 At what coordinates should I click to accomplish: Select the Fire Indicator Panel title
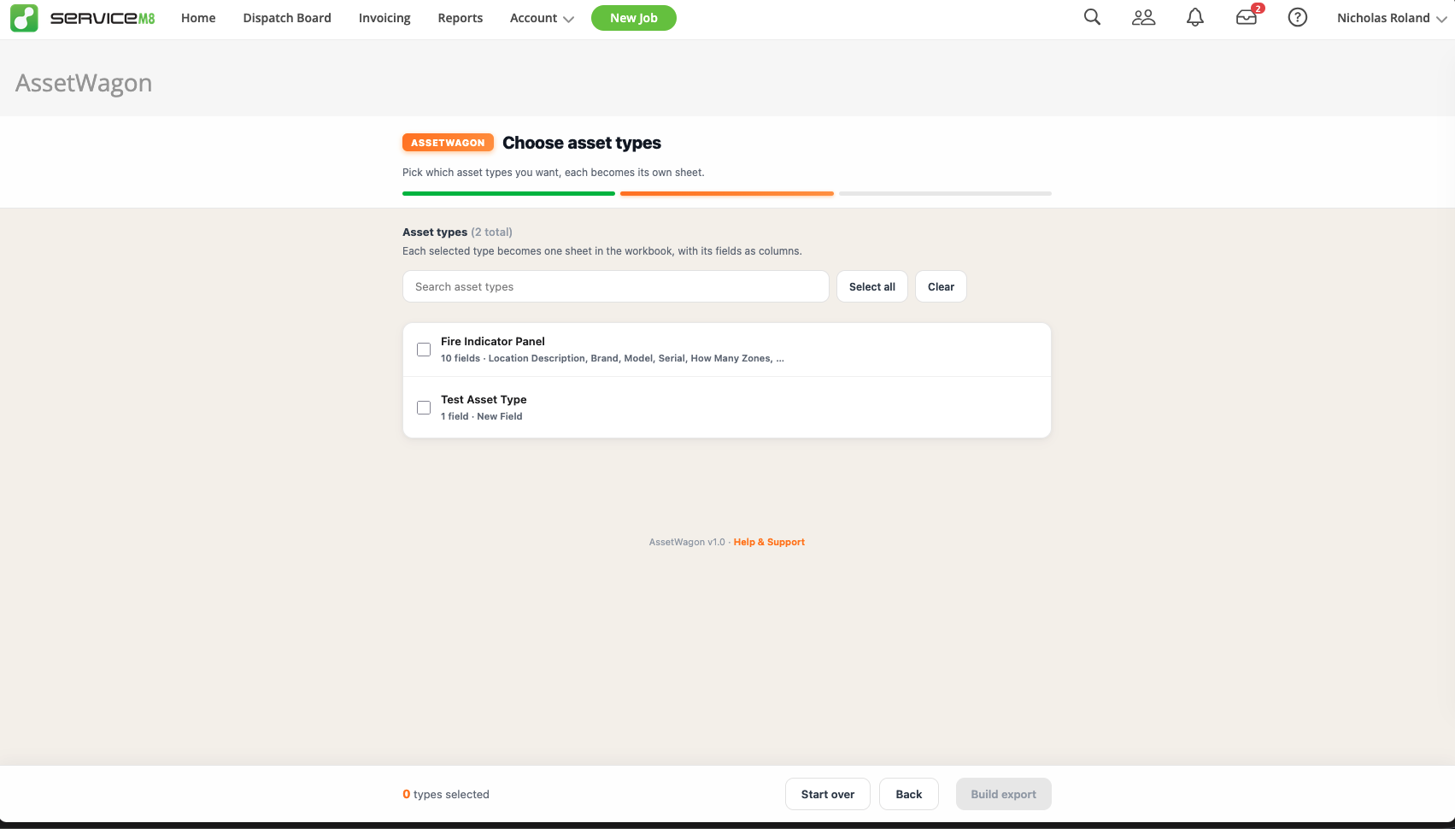[x=493, y=341]
